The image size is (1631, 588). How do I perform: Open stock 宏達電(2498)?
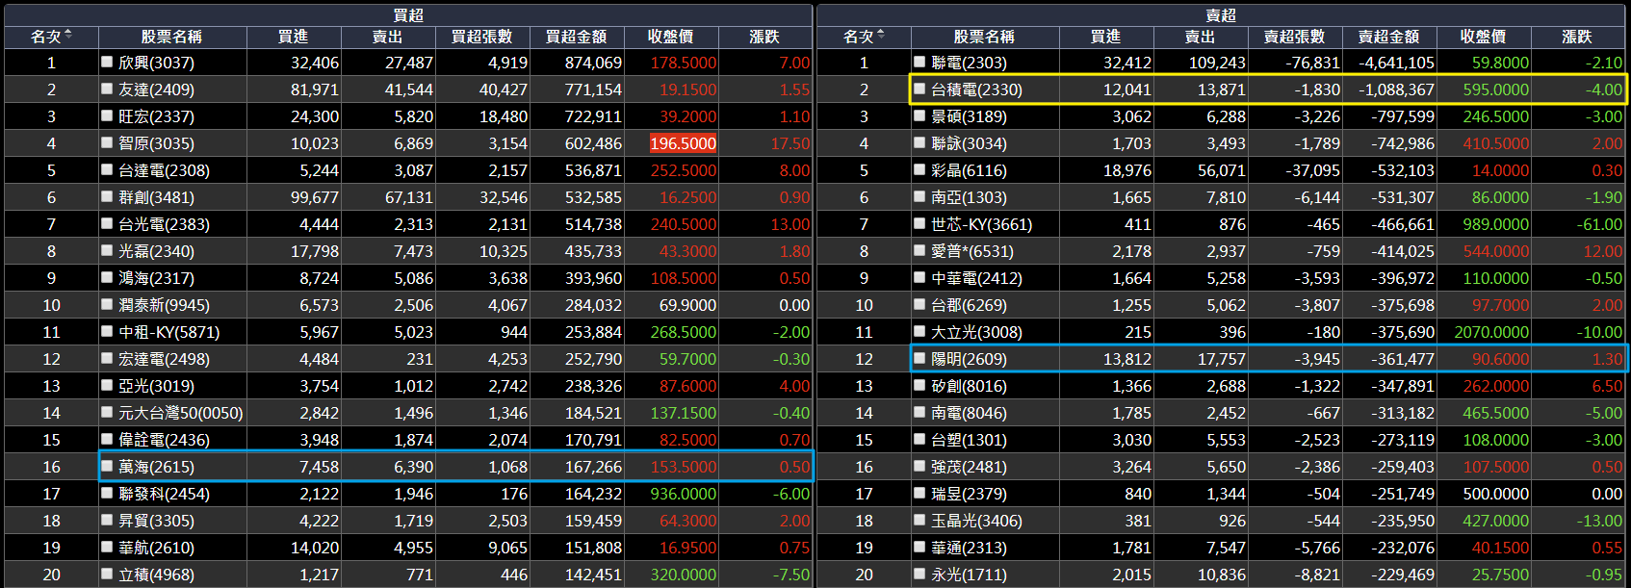[164, 359]
